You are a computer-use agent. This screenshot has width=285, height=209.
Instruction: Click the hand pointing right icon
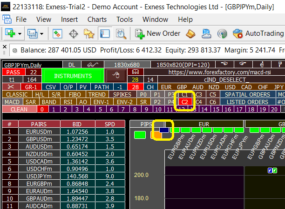tap(243, 64)
